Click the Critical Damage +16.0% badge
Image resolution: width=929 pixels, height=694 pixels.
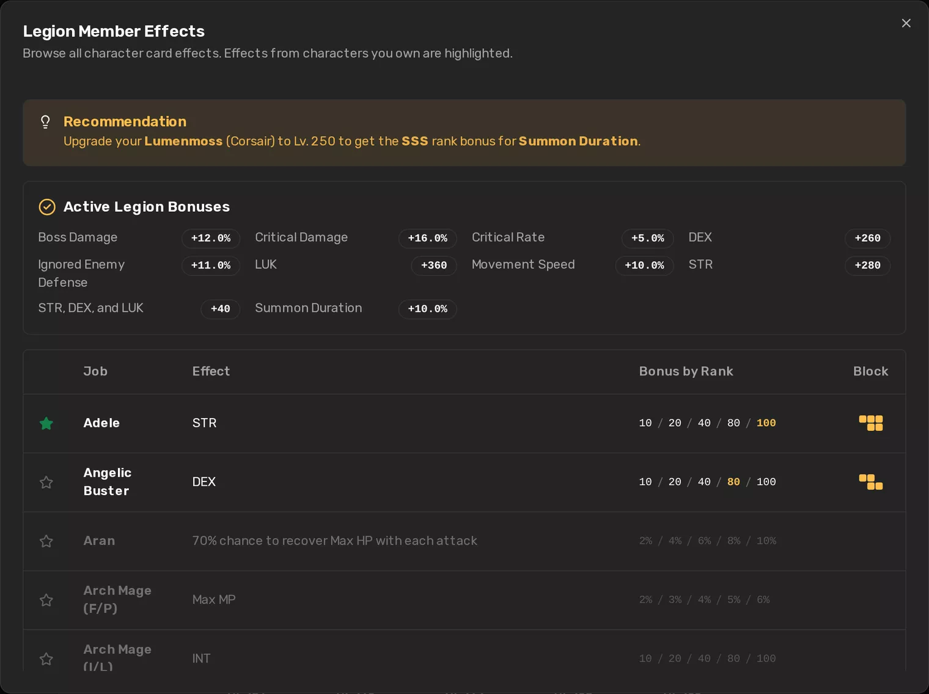tap(428, 238)
